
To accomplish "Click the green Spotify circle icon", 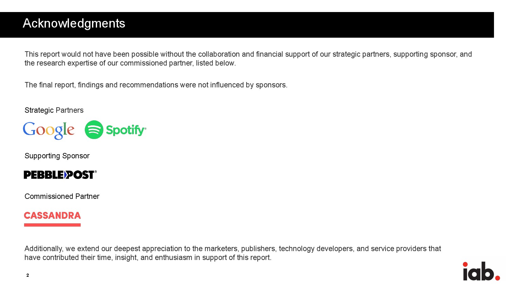I will tap(94, 130).
